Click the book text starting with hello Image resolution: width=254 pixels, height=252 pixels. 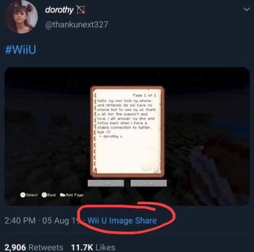(x=126, y=116)
